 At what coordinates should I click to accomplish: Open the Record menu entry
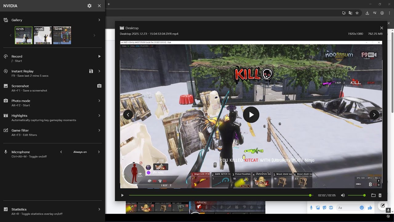click(x=52, y=58)
